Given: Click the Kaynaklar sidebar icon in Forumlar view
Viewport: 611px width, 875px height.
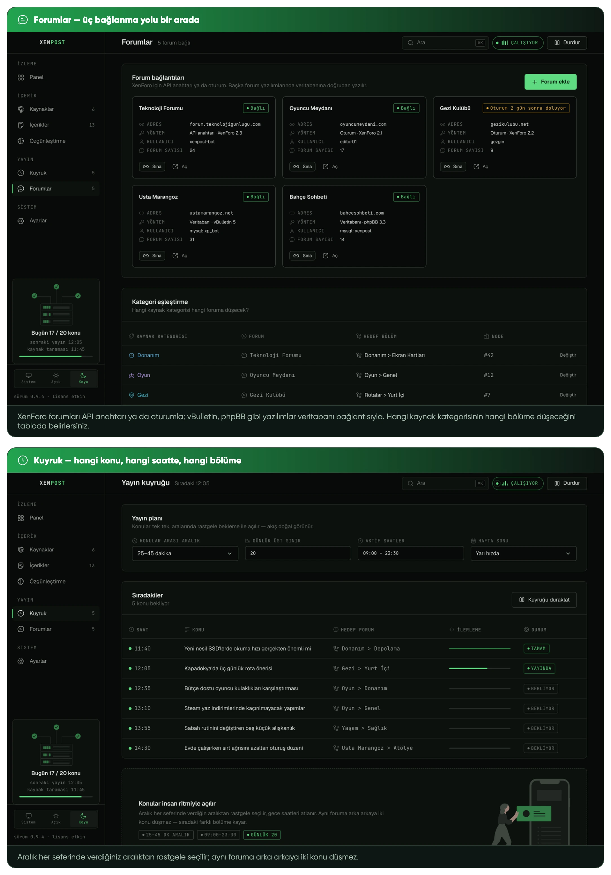Looking at the screenshot, I should click(21, 109).
